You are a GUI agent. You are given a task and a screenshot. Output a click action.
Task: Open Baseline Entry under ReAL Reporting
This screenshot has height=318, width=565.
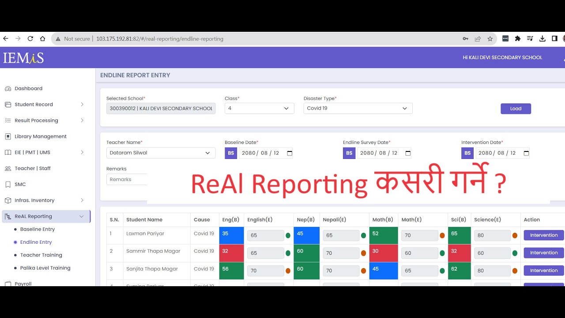(x=38, y=229)
